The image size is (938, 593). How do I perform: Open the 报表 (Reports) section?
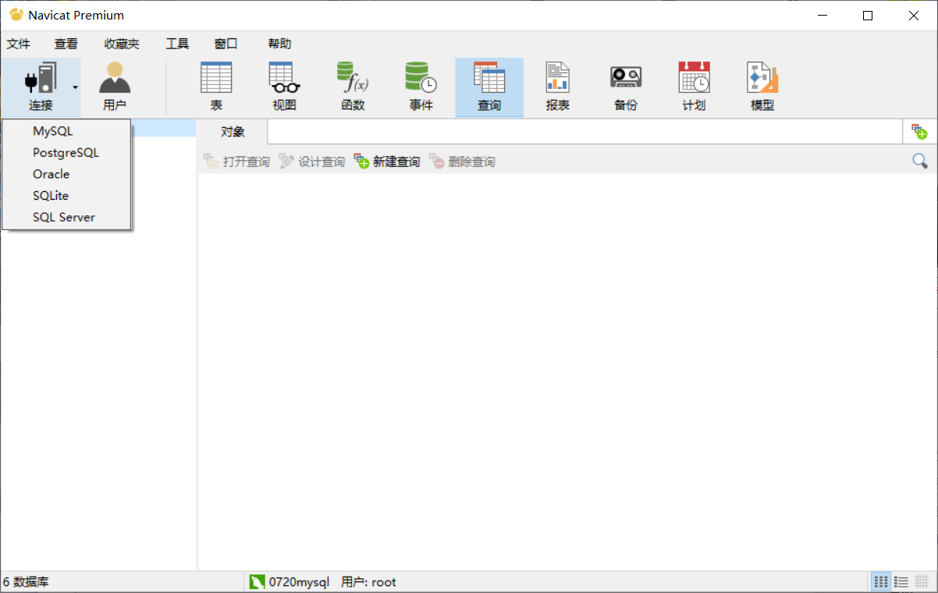[x=557, y=86]
